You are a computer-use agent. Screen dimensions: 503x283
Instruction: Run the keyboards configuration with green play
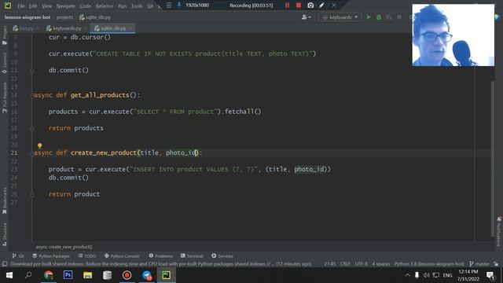click(x=369, y=17)
